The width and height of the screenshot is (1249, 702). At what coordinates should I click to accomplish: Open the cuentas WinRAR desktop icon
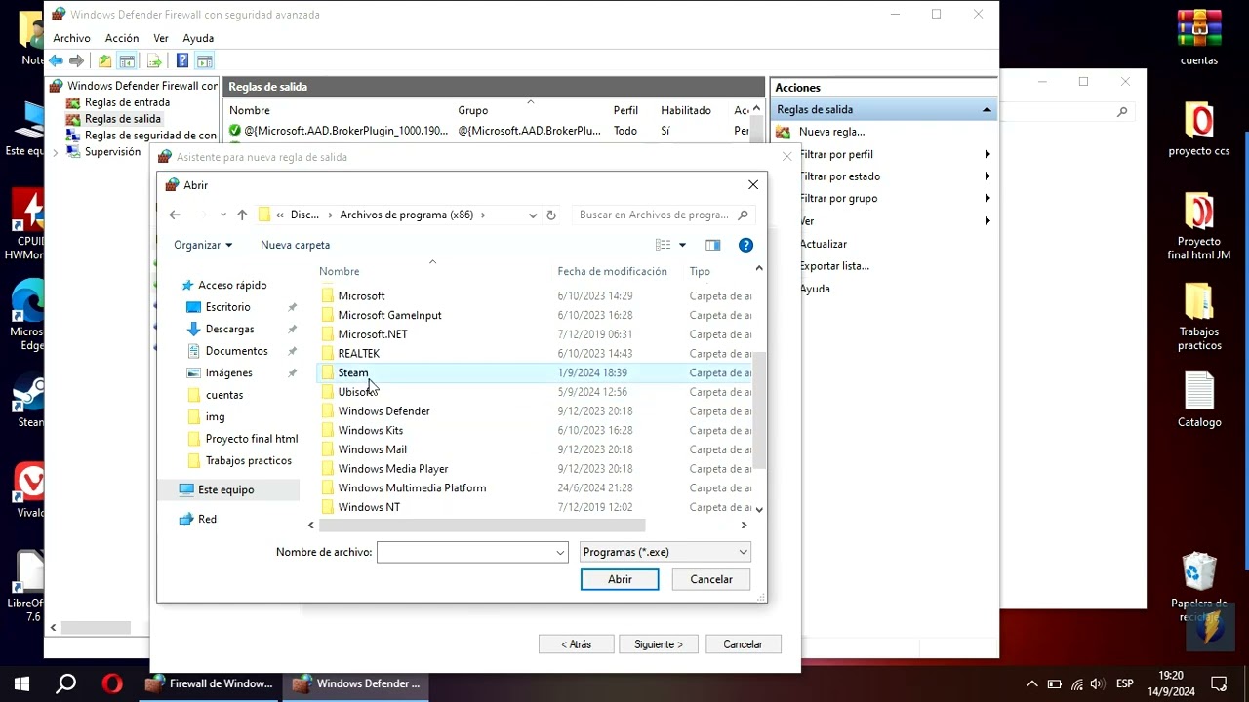(x=1199, y=38)
